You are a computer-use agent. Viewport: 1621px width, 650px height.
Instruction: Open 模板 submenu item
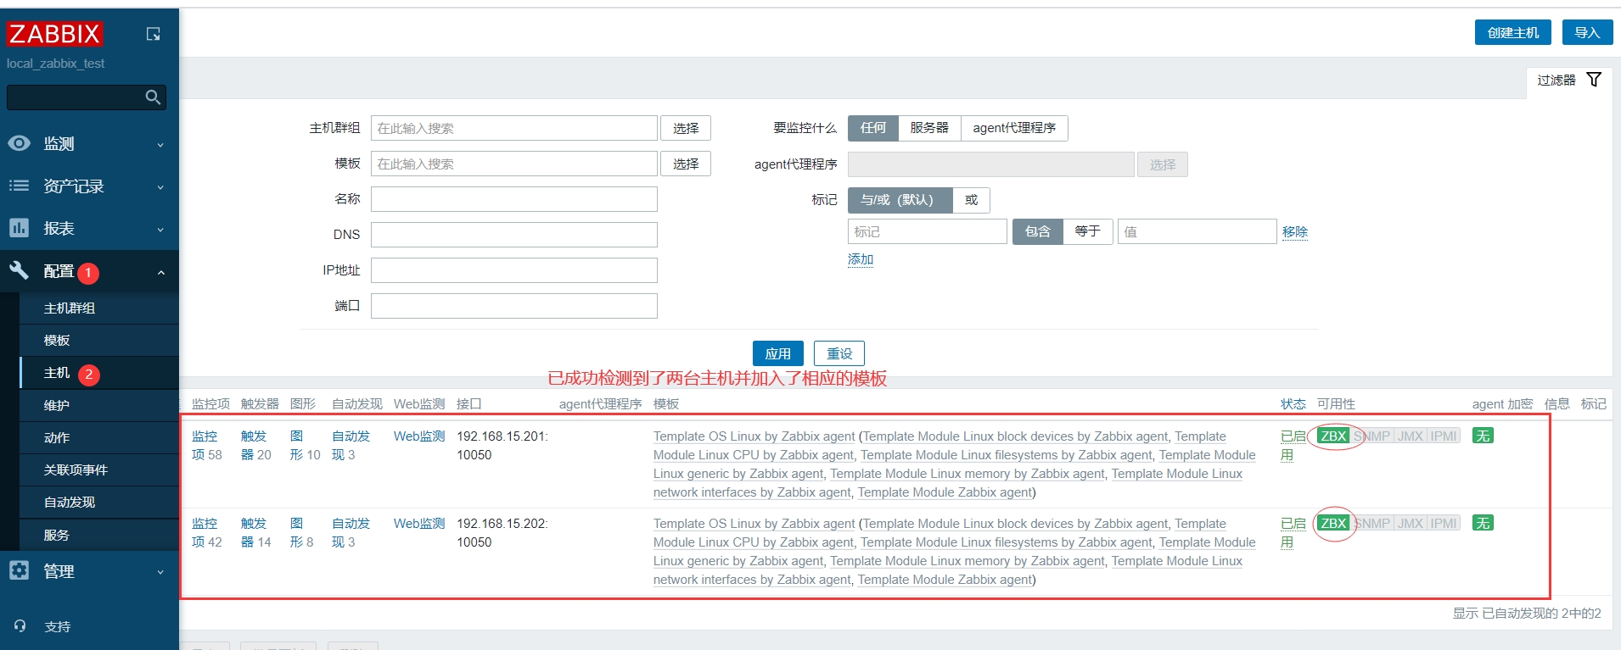point(99,340)
